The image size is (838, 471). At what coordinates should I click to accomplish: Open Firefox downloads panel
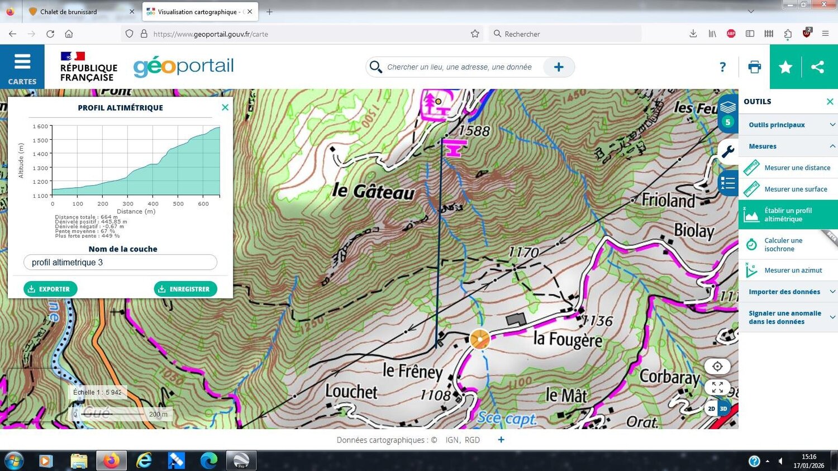pyautogui.click(x=693, y=34)
